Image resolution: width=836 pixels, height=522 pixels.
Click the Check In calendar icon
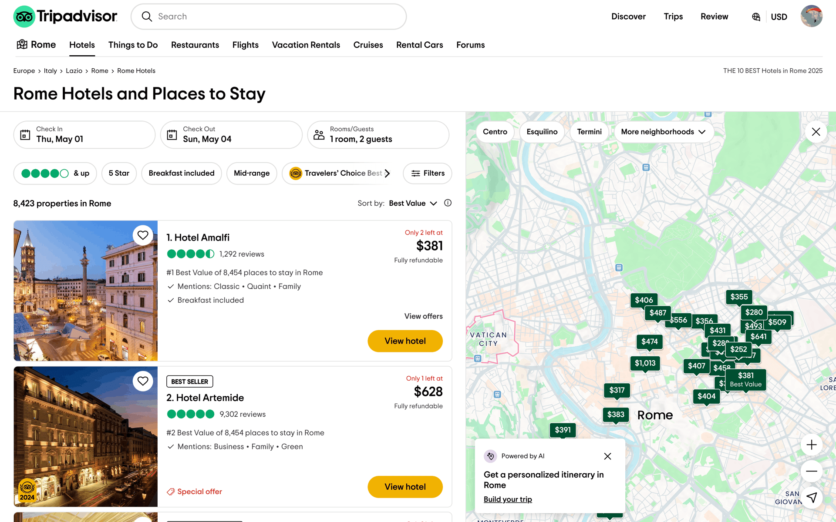[25, 135]
